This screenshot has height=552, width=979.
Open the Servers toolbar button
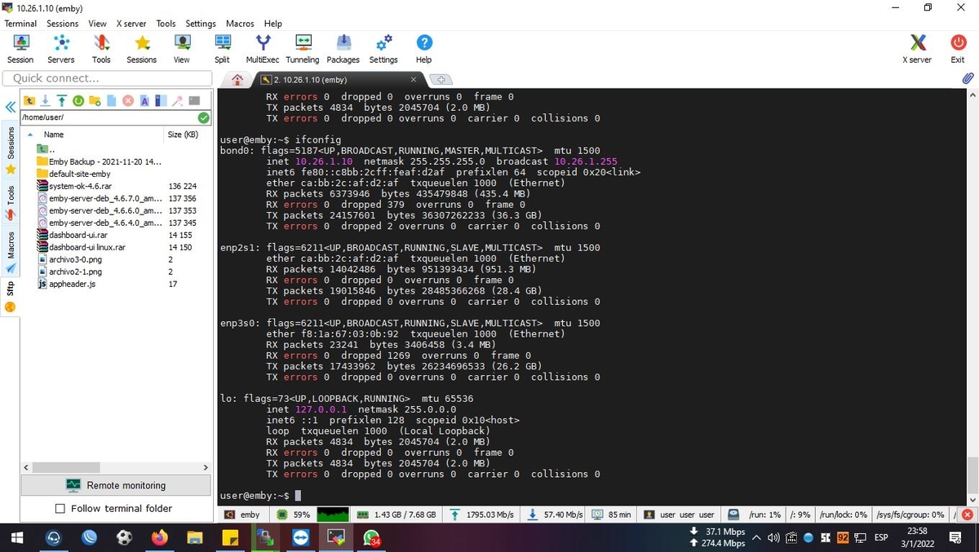click(61, 49)
